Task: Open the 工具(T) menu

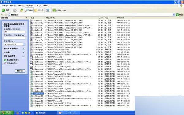Action: tap(38, 6)
